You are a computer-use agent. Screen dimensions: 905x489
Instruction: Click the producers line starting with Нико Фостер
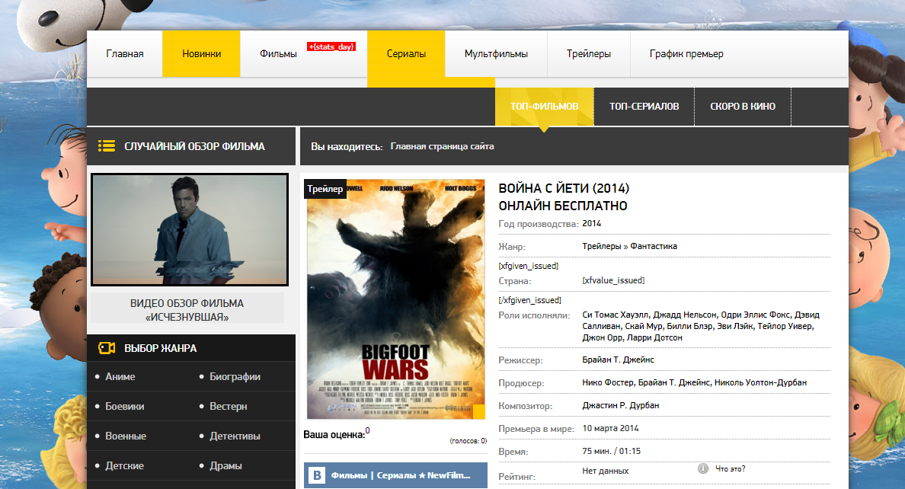click(x=694, y=382)
